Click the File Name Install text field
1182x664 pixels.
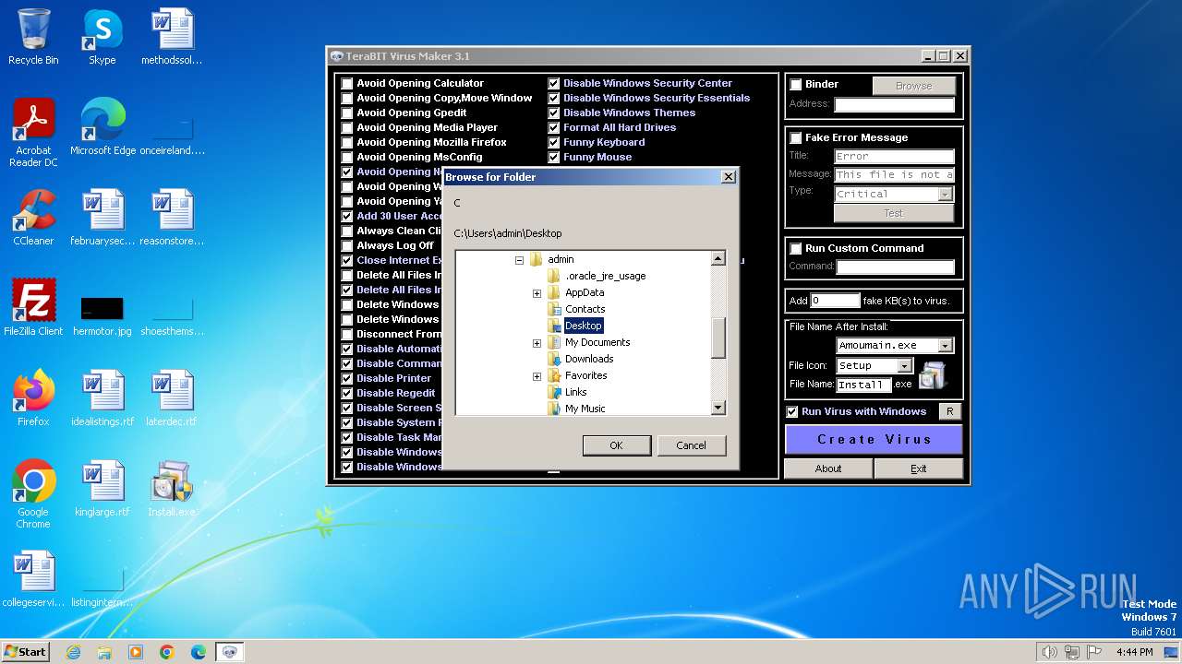coord(864,385)
